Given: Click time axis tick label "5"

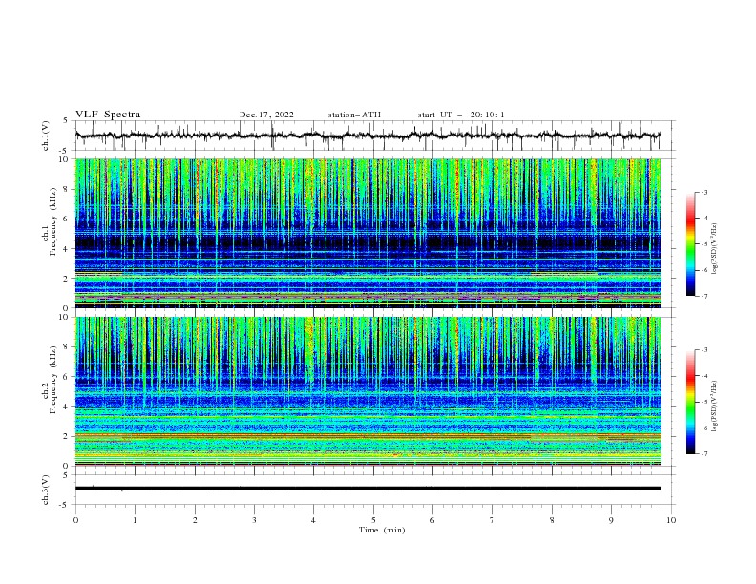Looking at the screenshot, I should click(x=373, y=520).
